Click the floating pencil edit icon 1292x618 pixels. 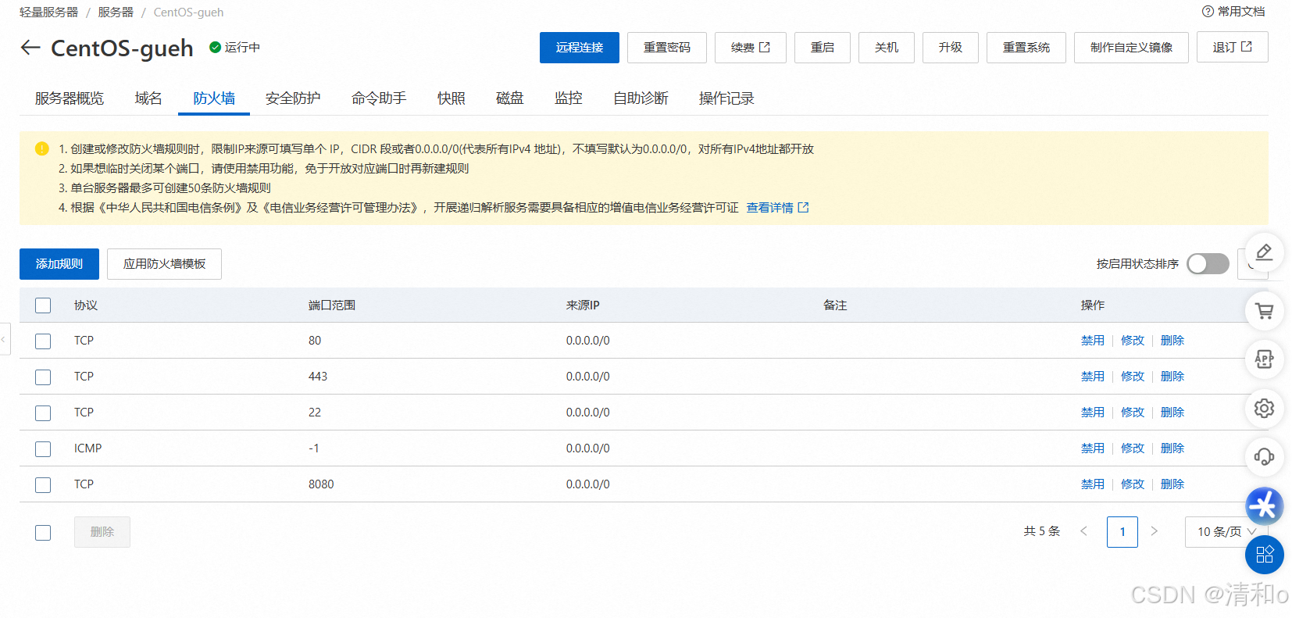click(x=1264, y=252)
